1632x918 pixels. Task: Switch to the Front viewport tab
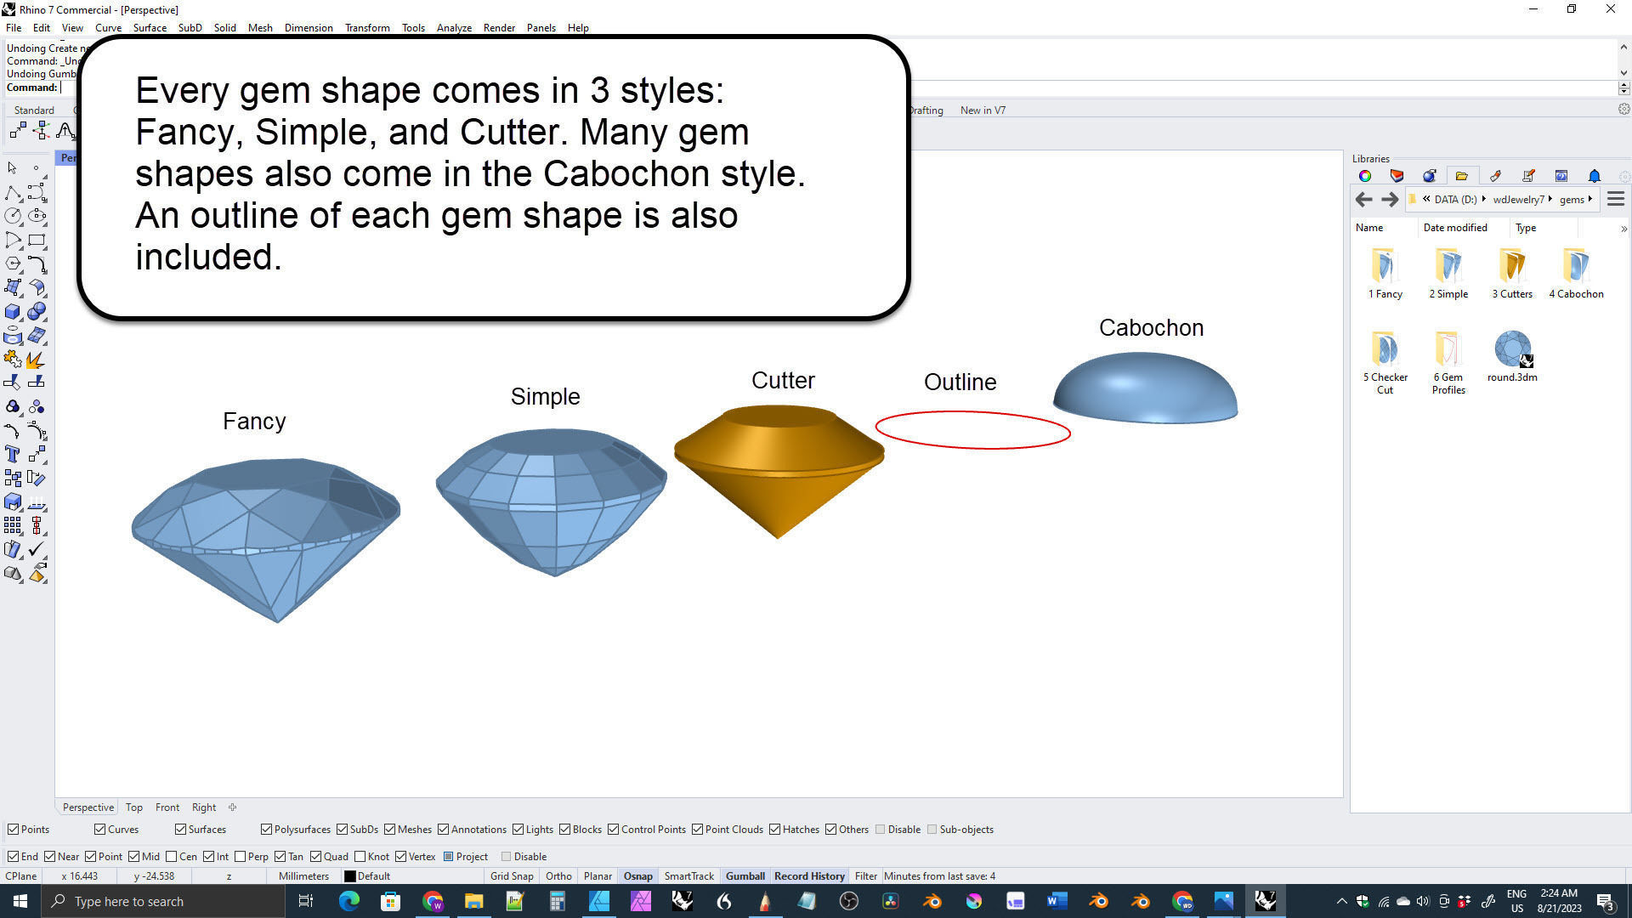coord(167,807)
